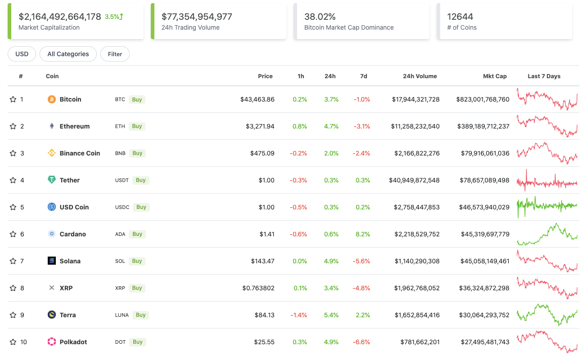
Task: Open Cardano's last 7 days sparkline chart
Action: [x=547, y=234]
